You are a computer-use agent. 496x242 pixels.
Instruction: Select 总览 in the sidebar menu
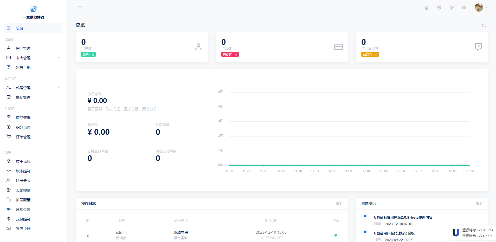click(20, 28)
